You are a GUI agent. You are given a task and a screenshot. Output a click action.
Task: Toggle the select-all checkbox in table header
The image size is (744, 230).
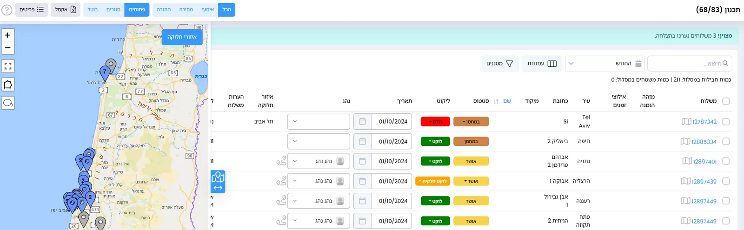click(x=726, y=101)
